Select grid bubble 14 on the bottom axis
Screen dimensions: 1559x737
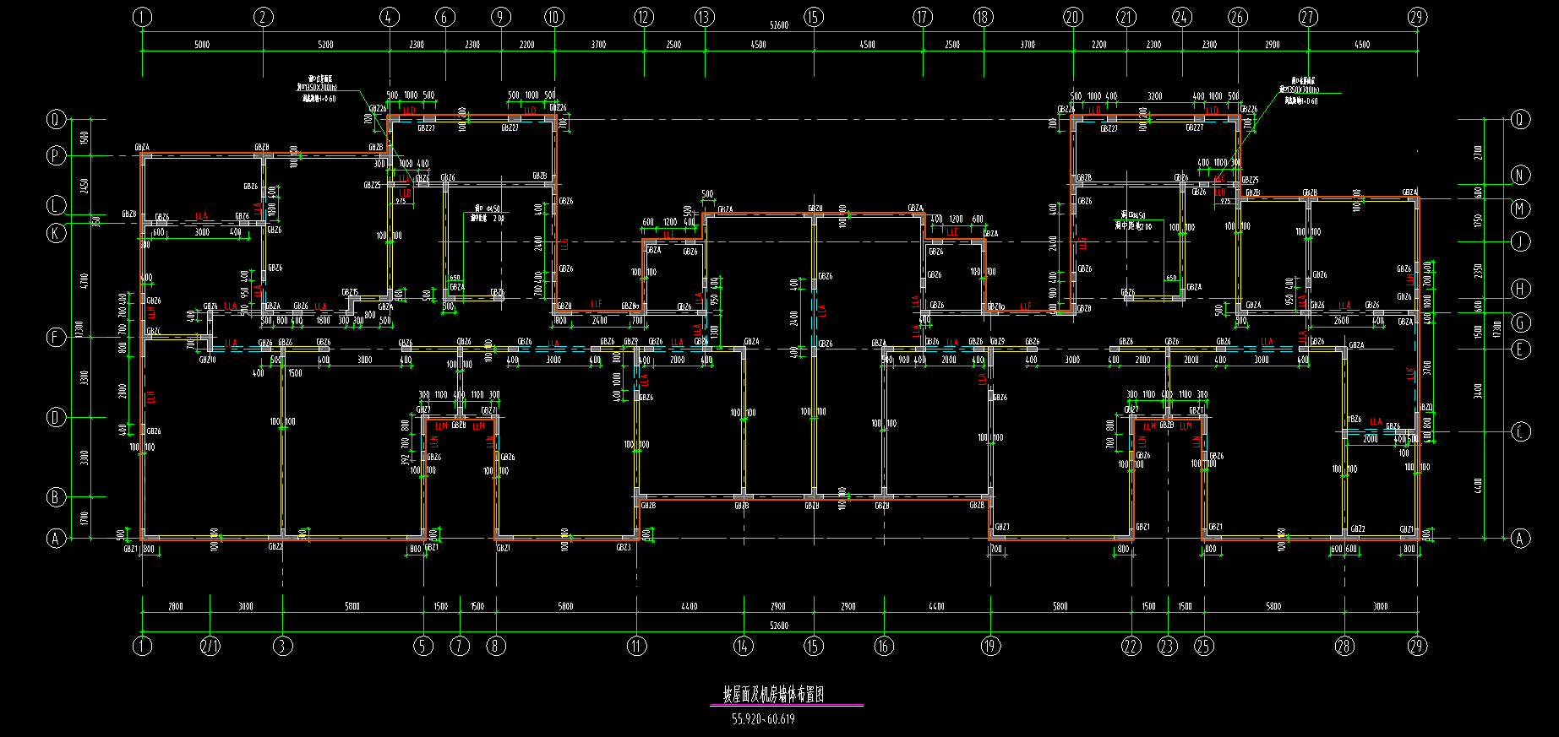[x=743, y=647]
